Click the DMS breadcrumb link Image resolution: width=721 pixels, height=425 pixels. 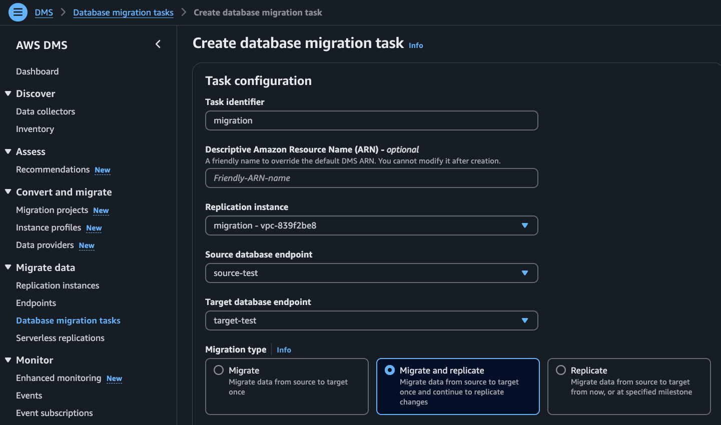click(x=44, y=12)
